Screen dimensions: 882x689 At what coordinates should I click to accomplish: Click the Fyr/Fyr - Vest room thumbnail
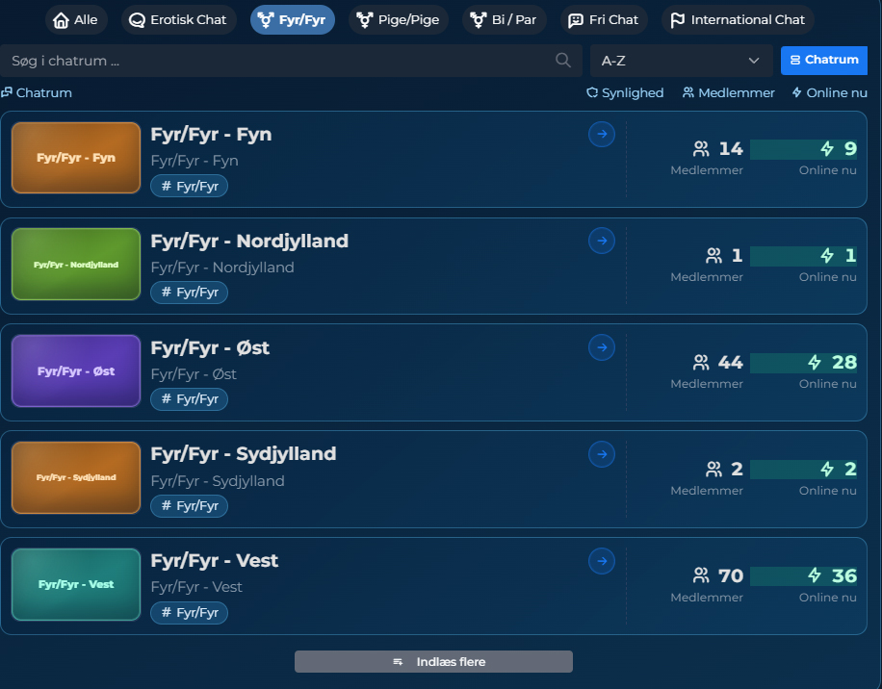[75, 584]
